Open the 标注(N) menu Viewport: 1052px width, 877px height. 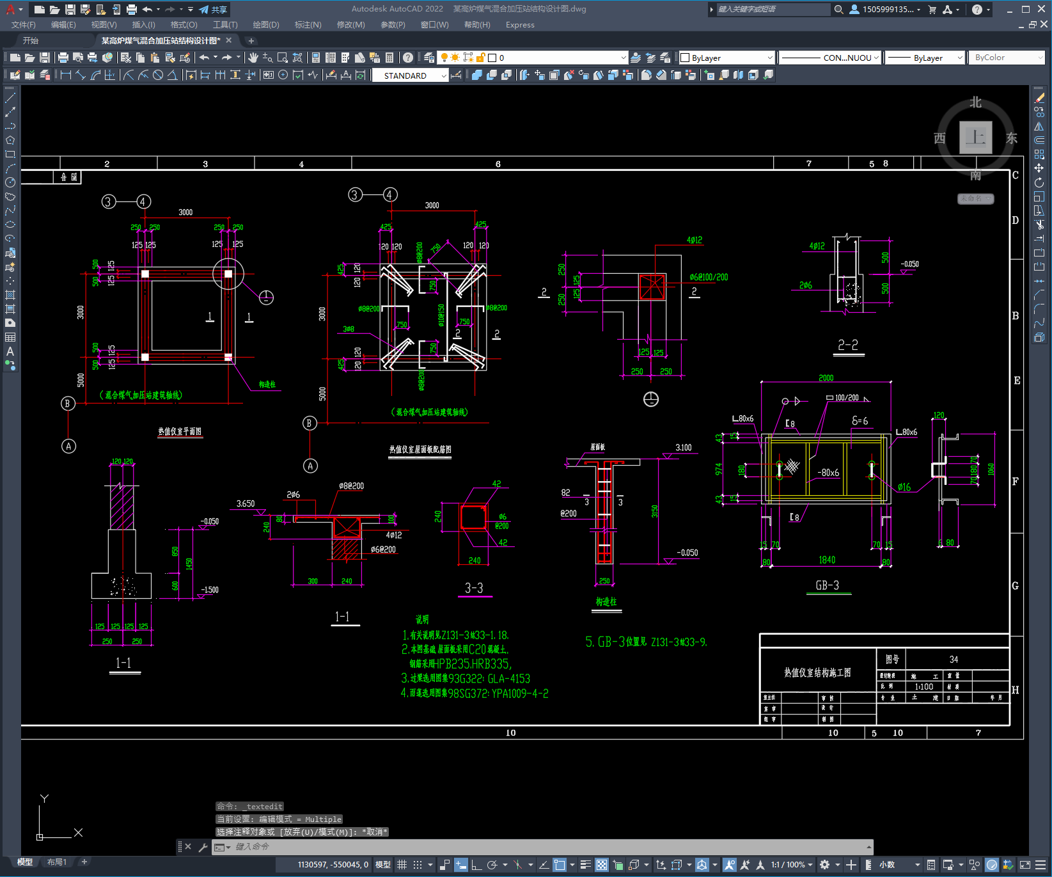[308, 25]
